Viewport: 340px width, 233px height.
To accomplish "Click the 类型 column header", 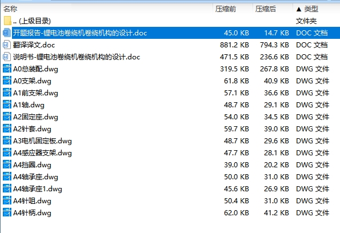I will (x=311, y=9).
